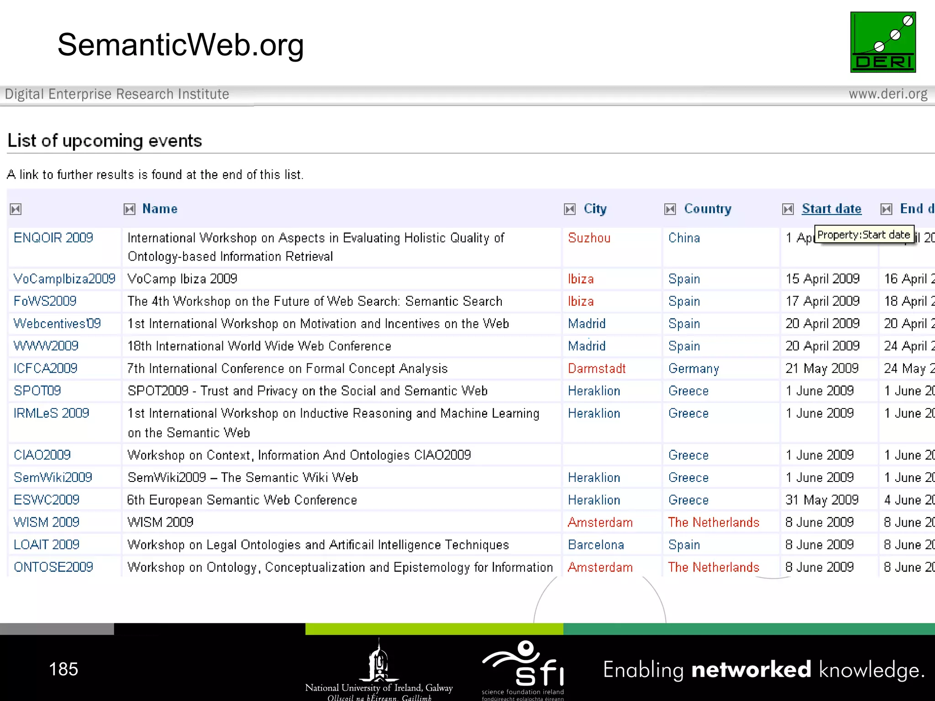Click the Science Foundation Ireland sfi logo
Image resolution: width=935 pixels, height=701 pixels.
click(523, 670)
